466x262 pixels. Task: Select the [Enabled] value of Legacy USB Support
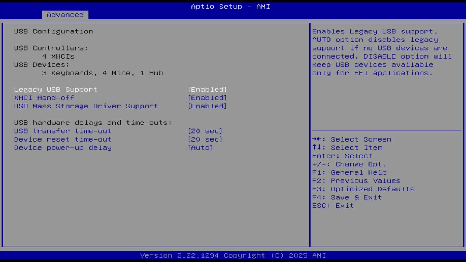tap(207, 89)
